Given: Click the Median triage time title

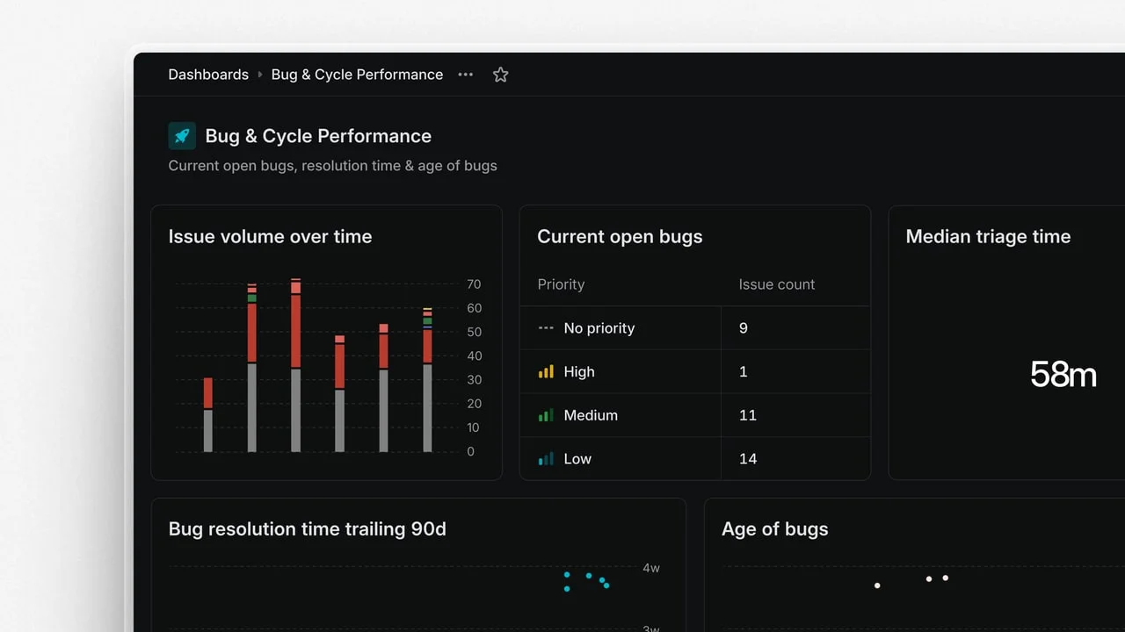Looking at the screenshot, I should point(988,237).
